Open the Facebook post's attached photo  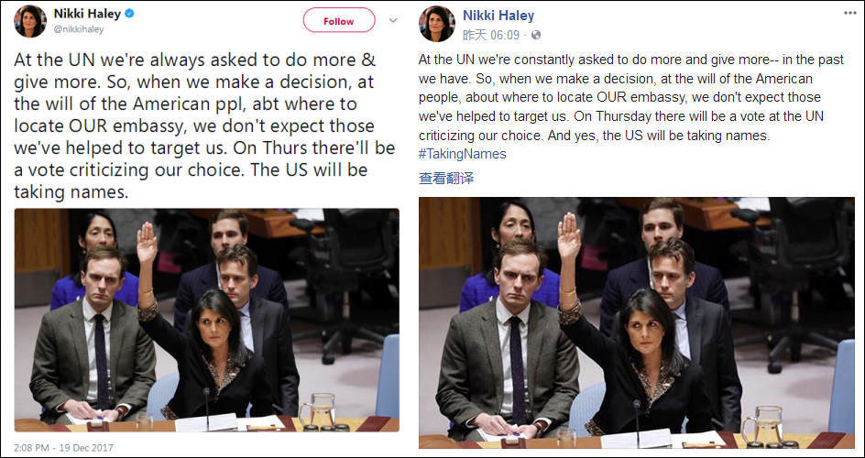click(x=637, y=322)
